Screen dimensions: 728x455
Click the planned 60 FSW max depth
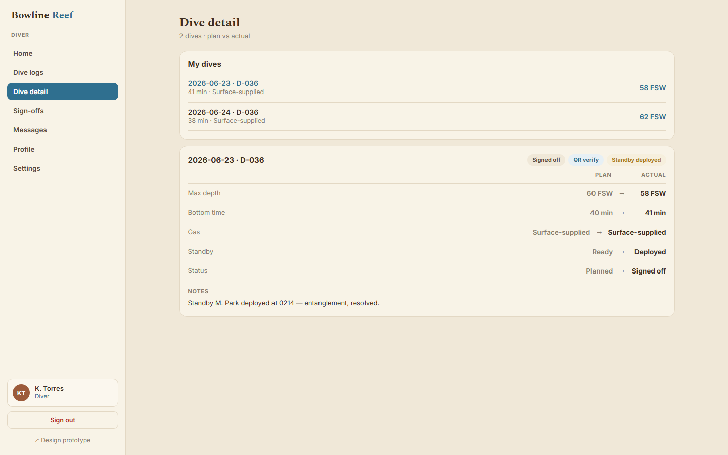(600, 193)
